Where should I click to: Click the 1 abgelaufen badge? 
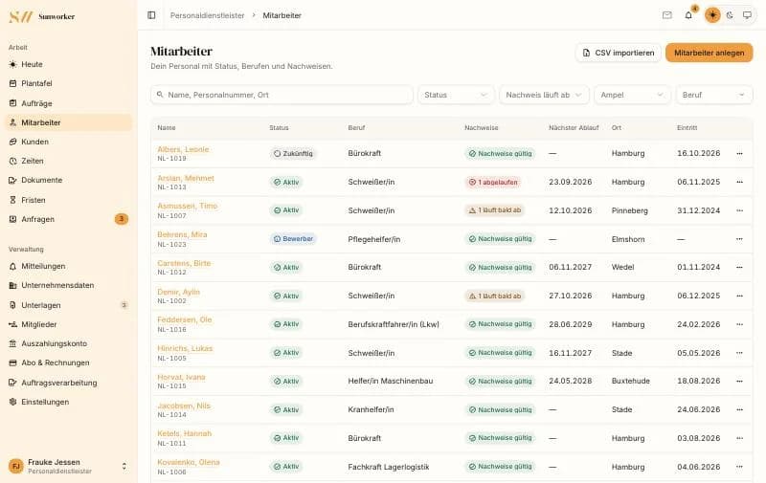pyautogui.click(x=493, y=182)
